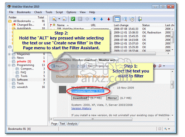Click the red globe browser icon

(x=154, y=66)
